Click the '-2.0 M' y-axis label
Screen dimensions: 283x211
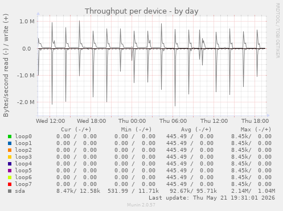(26, 102)
